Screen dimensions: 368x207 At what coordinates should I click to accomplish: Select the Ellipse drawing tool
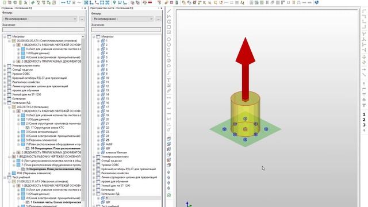click(x=168, y=66)
